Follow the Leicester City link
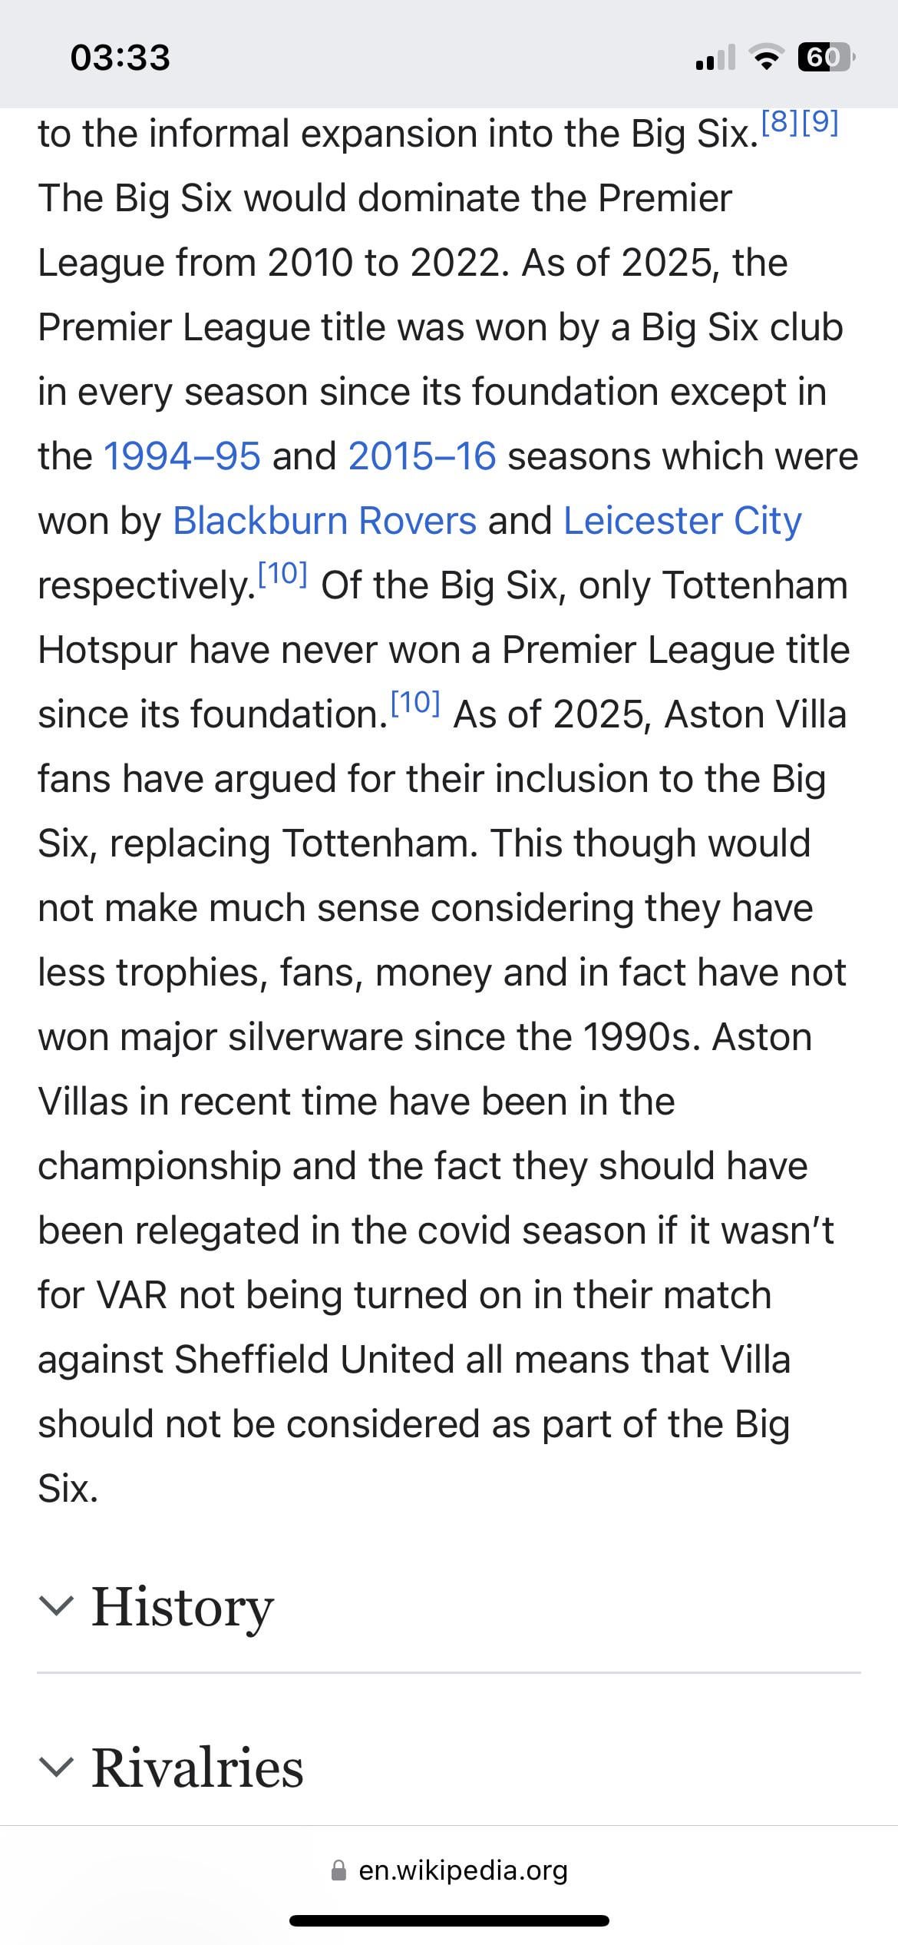The height and width of the screenshot is (1945, 898). pyautogui.click(x=682, y=521)
